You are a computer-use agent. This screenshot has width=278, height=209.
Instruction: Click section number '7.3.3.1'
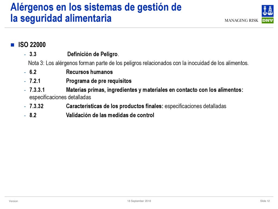(37, 90)
